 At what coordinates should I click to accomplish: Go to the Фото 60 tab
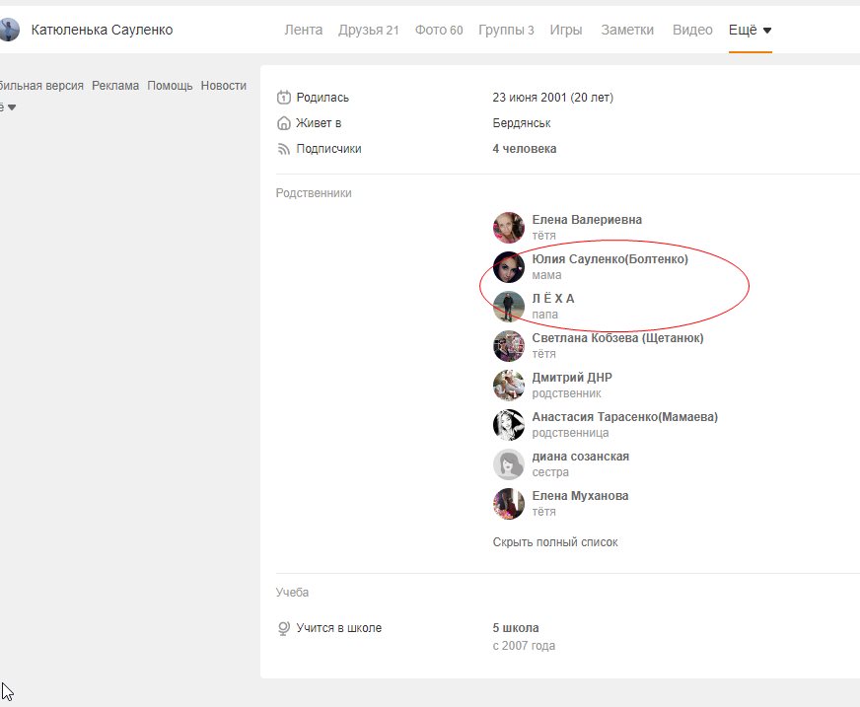[x=439, y=30]
